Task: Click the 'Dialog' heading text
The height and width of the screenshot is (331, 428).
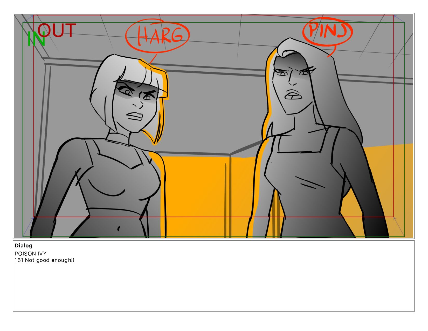Action: tap(24, 246)
